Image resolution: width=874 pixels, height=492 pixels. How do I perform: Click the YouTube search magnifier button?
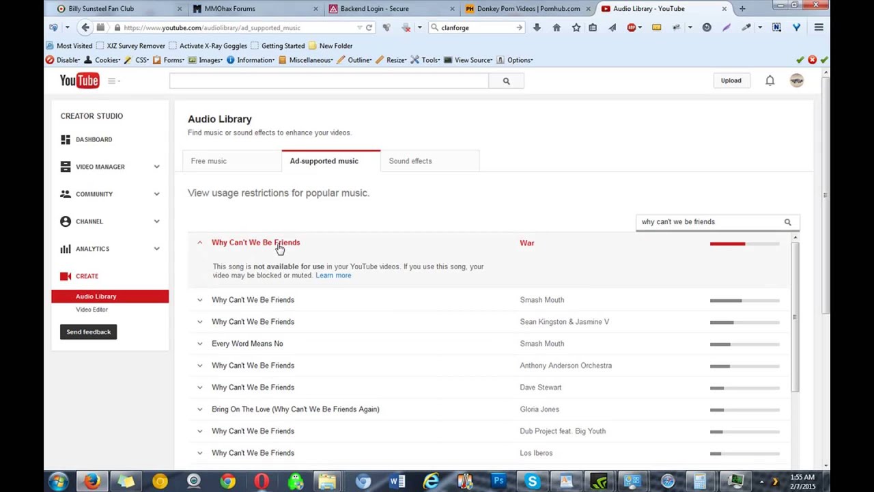(x=506, y=81)
